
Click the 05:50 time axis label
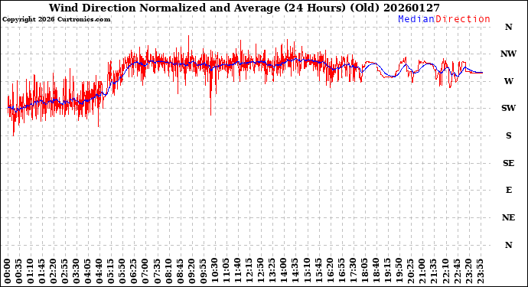point(122,272)
